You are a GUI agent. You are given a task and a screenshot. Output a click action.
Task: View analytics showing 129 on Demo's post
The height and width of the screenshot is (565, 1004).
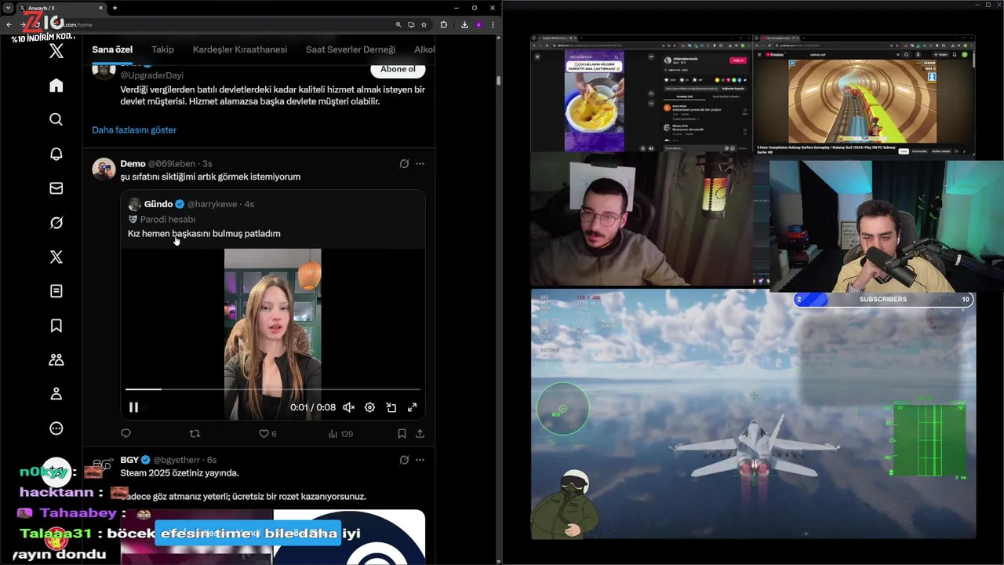point(340,433)
